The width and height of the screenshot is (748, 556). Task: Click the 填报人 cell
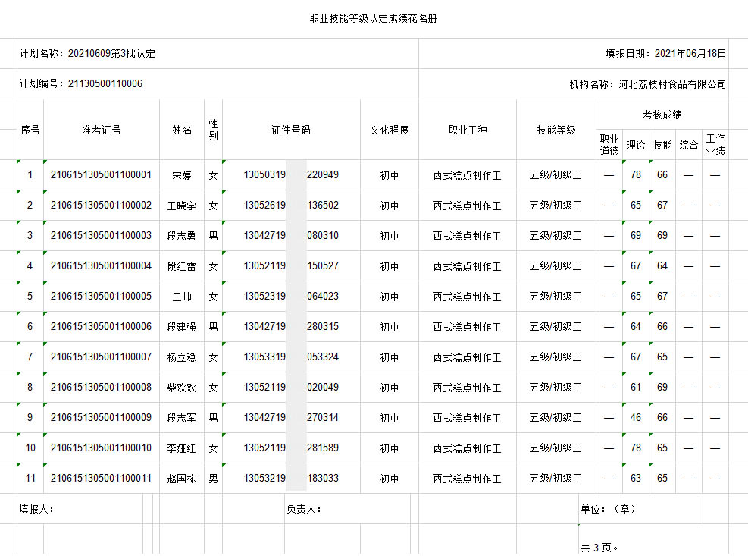pos(36,509)
